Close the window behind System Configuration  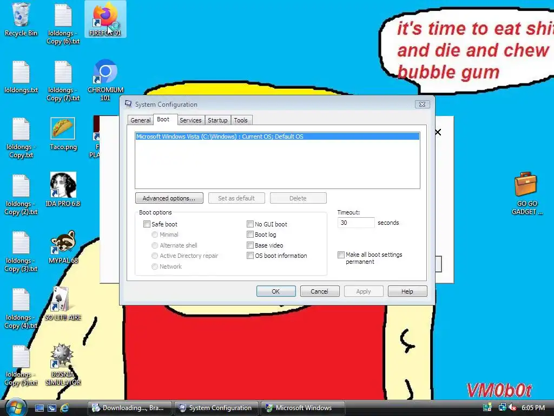point(438,132)
